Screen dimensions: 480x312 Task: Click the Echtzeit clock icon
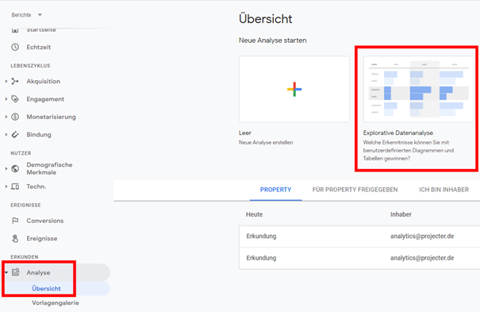coord(15,47)
